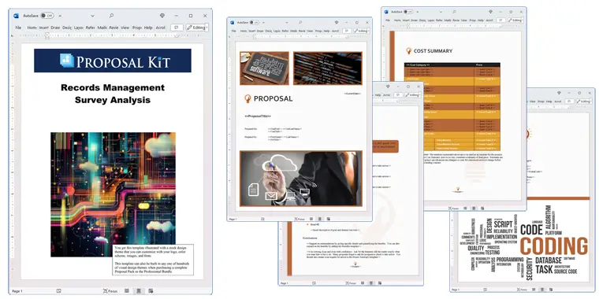
Task: Click Focus mode in CODING window status bar
Action: point(522,290)
